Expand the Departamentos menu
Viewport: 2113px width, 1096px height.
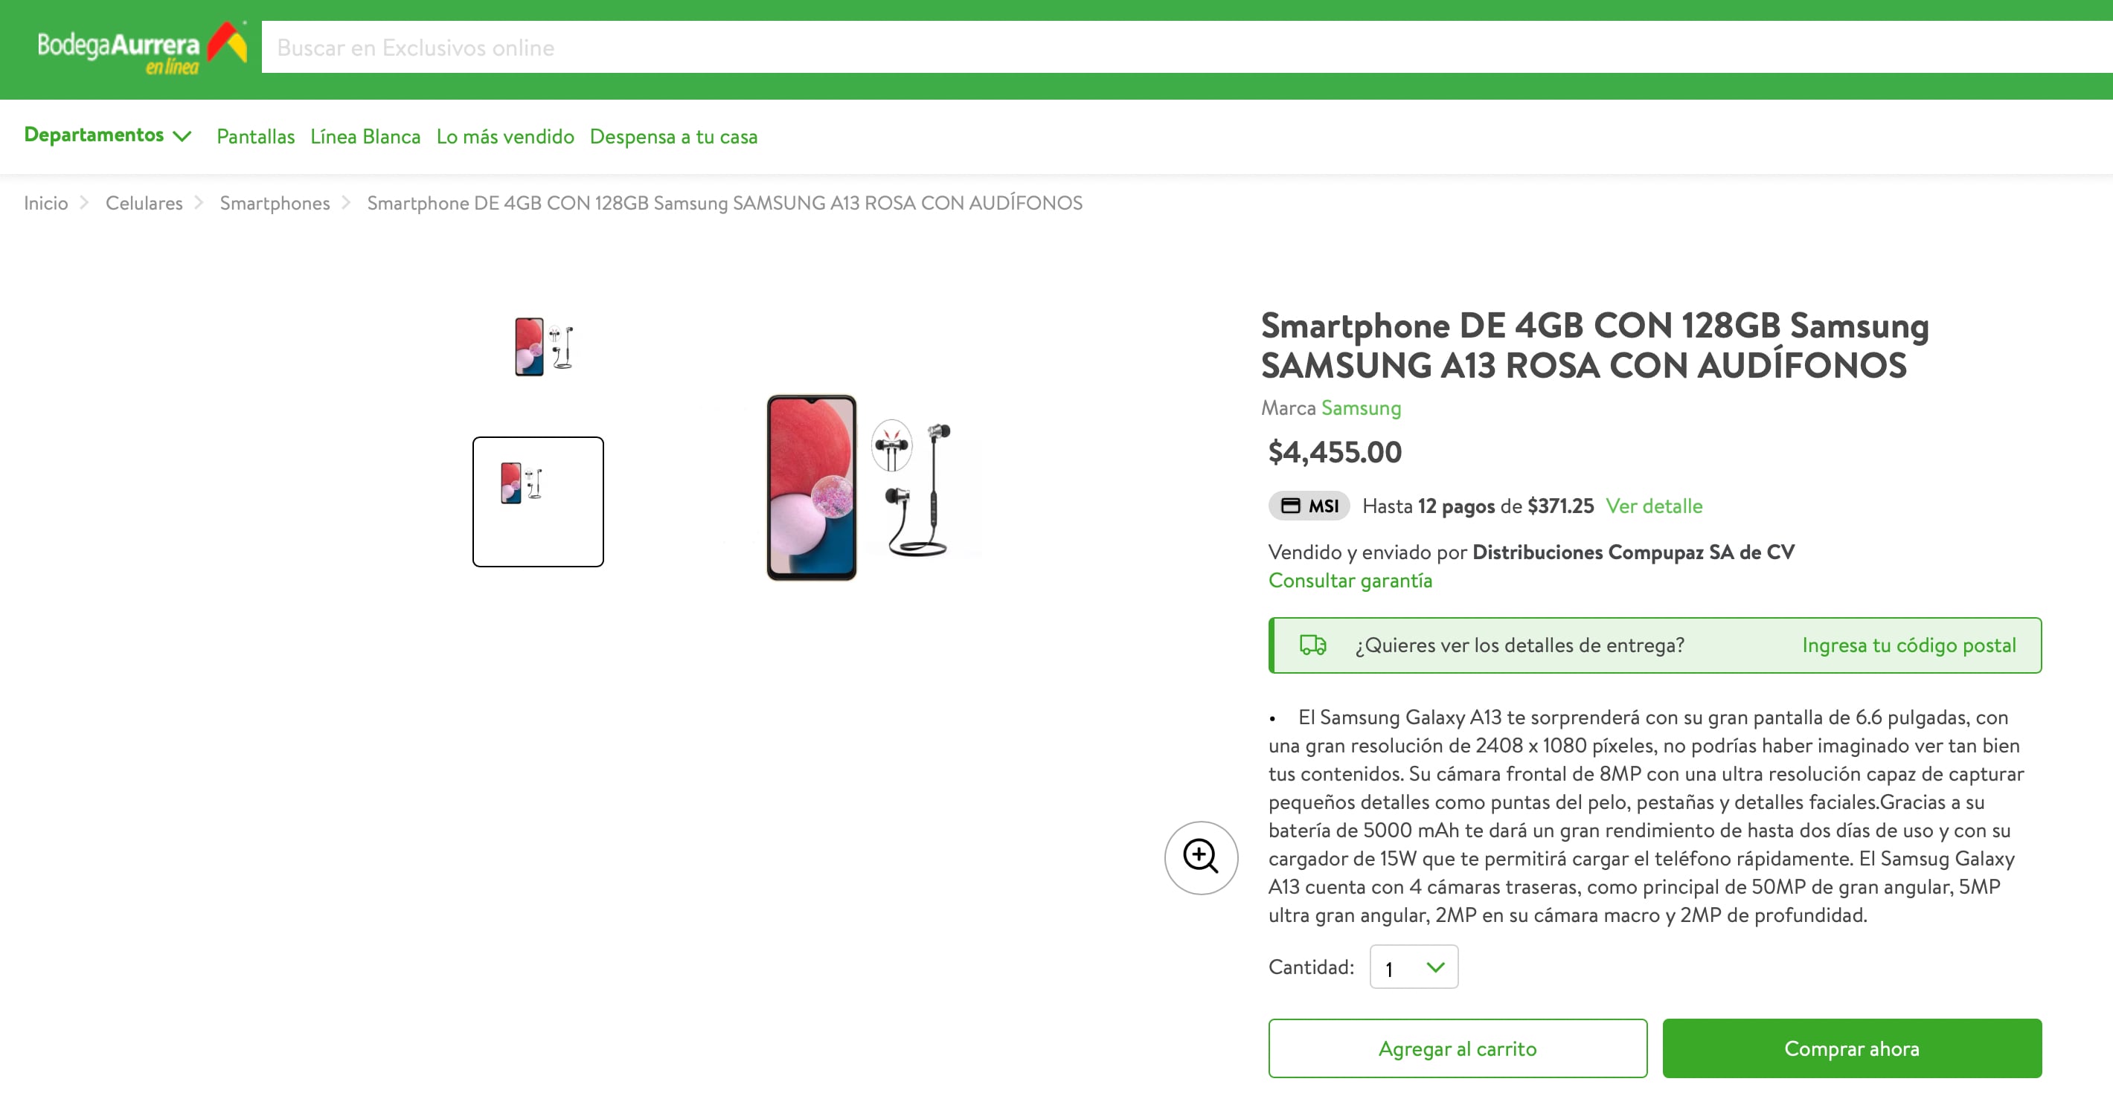pos(107,135)
